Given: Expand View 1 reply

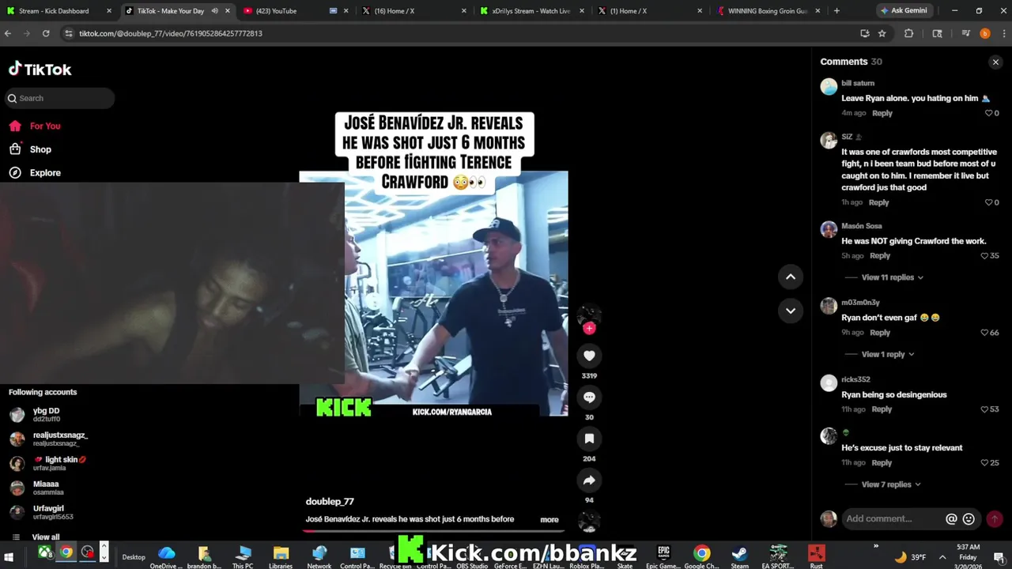Looking at the screenshot, I should click(x=887, y=354).
